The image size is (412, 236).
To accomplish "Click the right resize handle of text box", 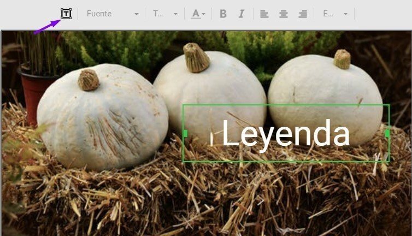I will point(387,133).
